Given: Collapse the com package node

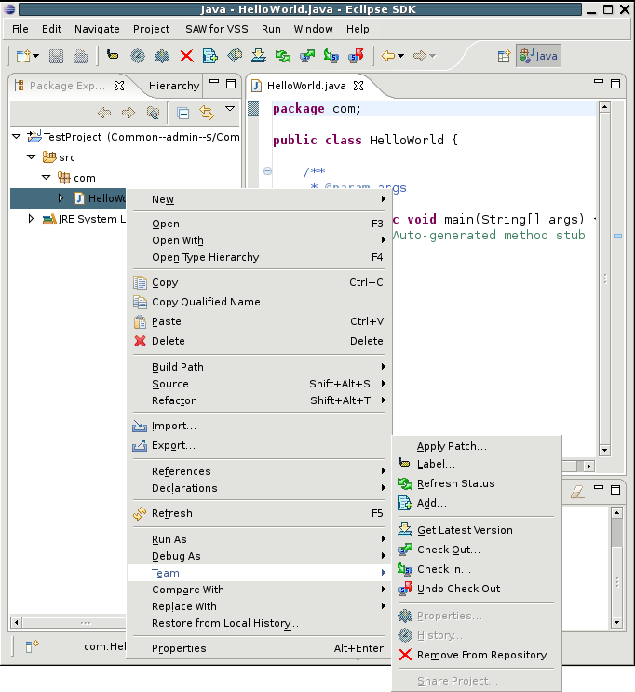Looking at the screenshot, I should pos(47,177).
